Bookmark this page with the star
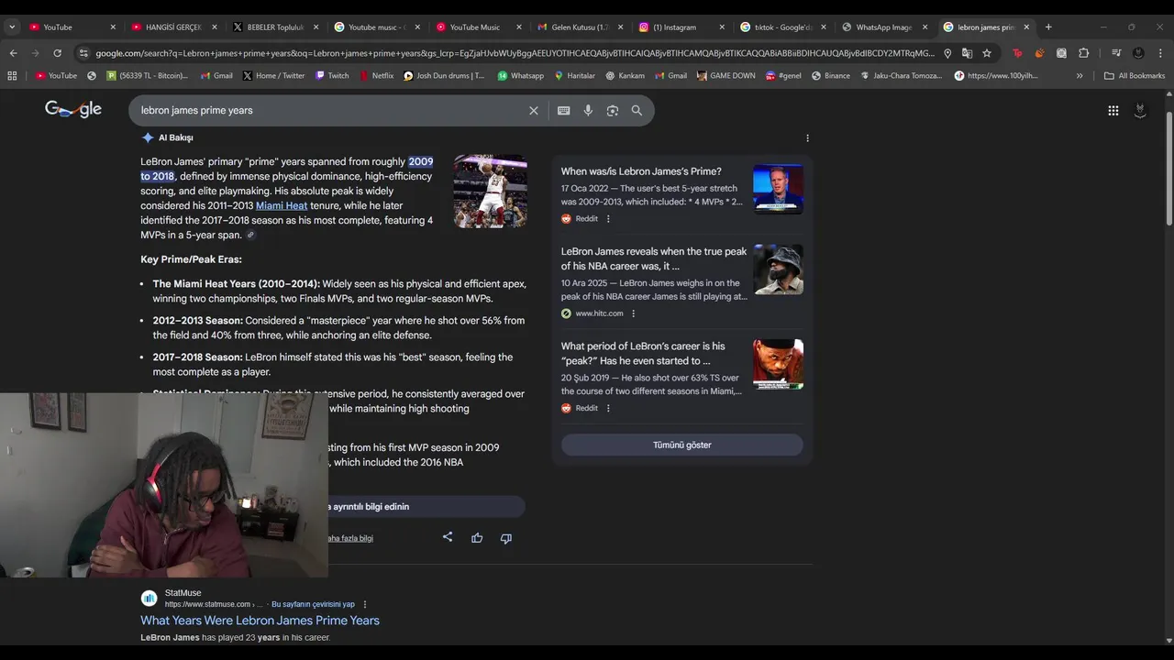Screen dimensions: 1174x660 [x=987, y=53]
